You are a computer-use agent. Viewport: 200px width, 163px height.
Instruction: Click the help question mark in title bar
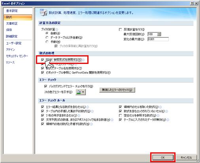(192, 4)
